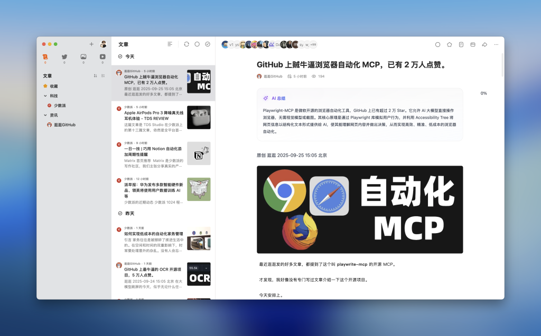Open the article more options menu

click(496, 44)
